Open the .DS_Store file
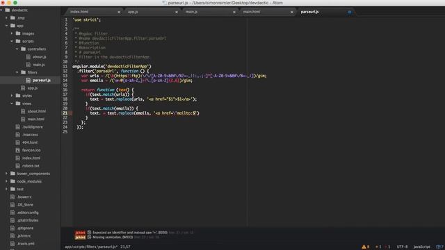 click(x=25, y=205)
